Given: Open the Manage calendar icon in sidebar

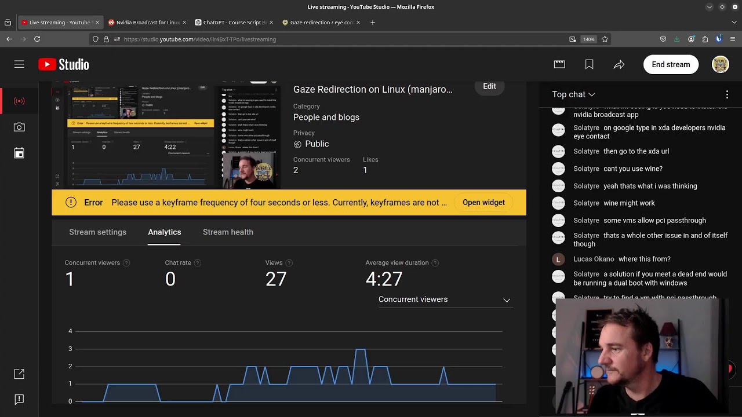Looking at the screenshot, I should click(19, 153).
